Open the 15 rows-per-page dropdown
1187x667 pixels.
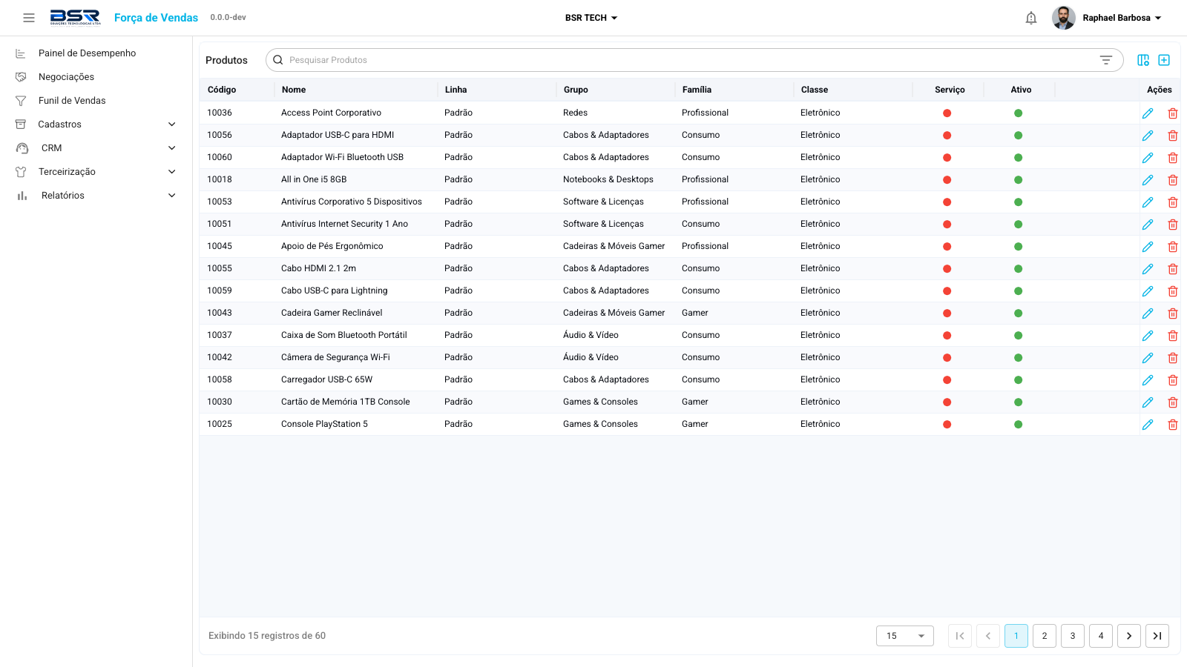pos(905,636)
